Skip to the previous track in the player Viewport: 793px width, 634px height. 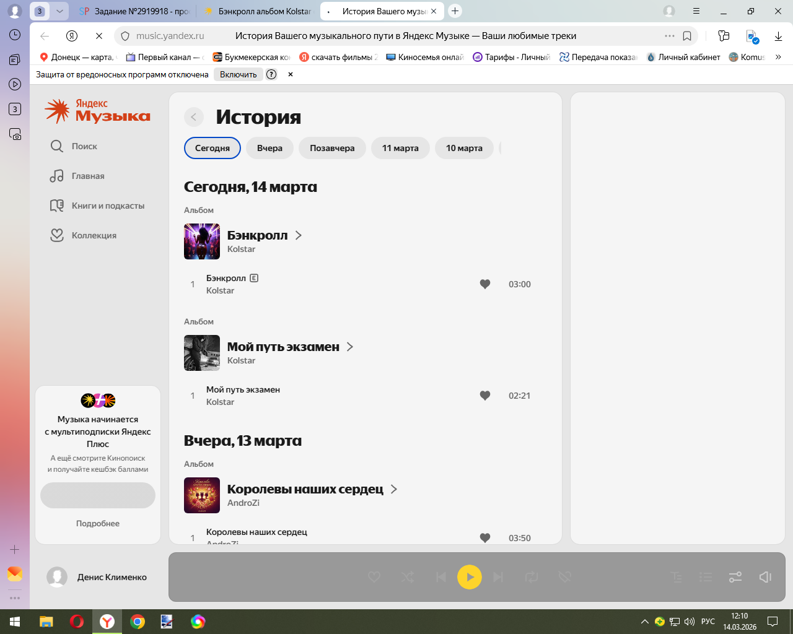pos(441,577)
